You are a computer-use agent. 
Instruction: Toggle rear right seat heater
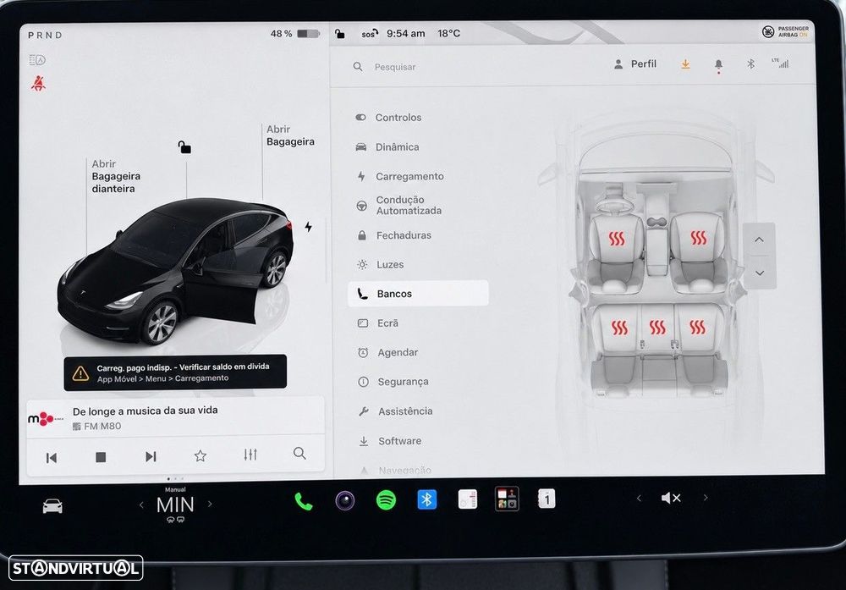click(697, 327)
